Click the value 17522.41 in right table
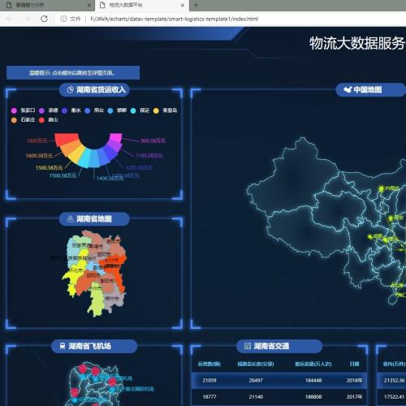Viewport: 406px width, 406px height. [394, 396]
